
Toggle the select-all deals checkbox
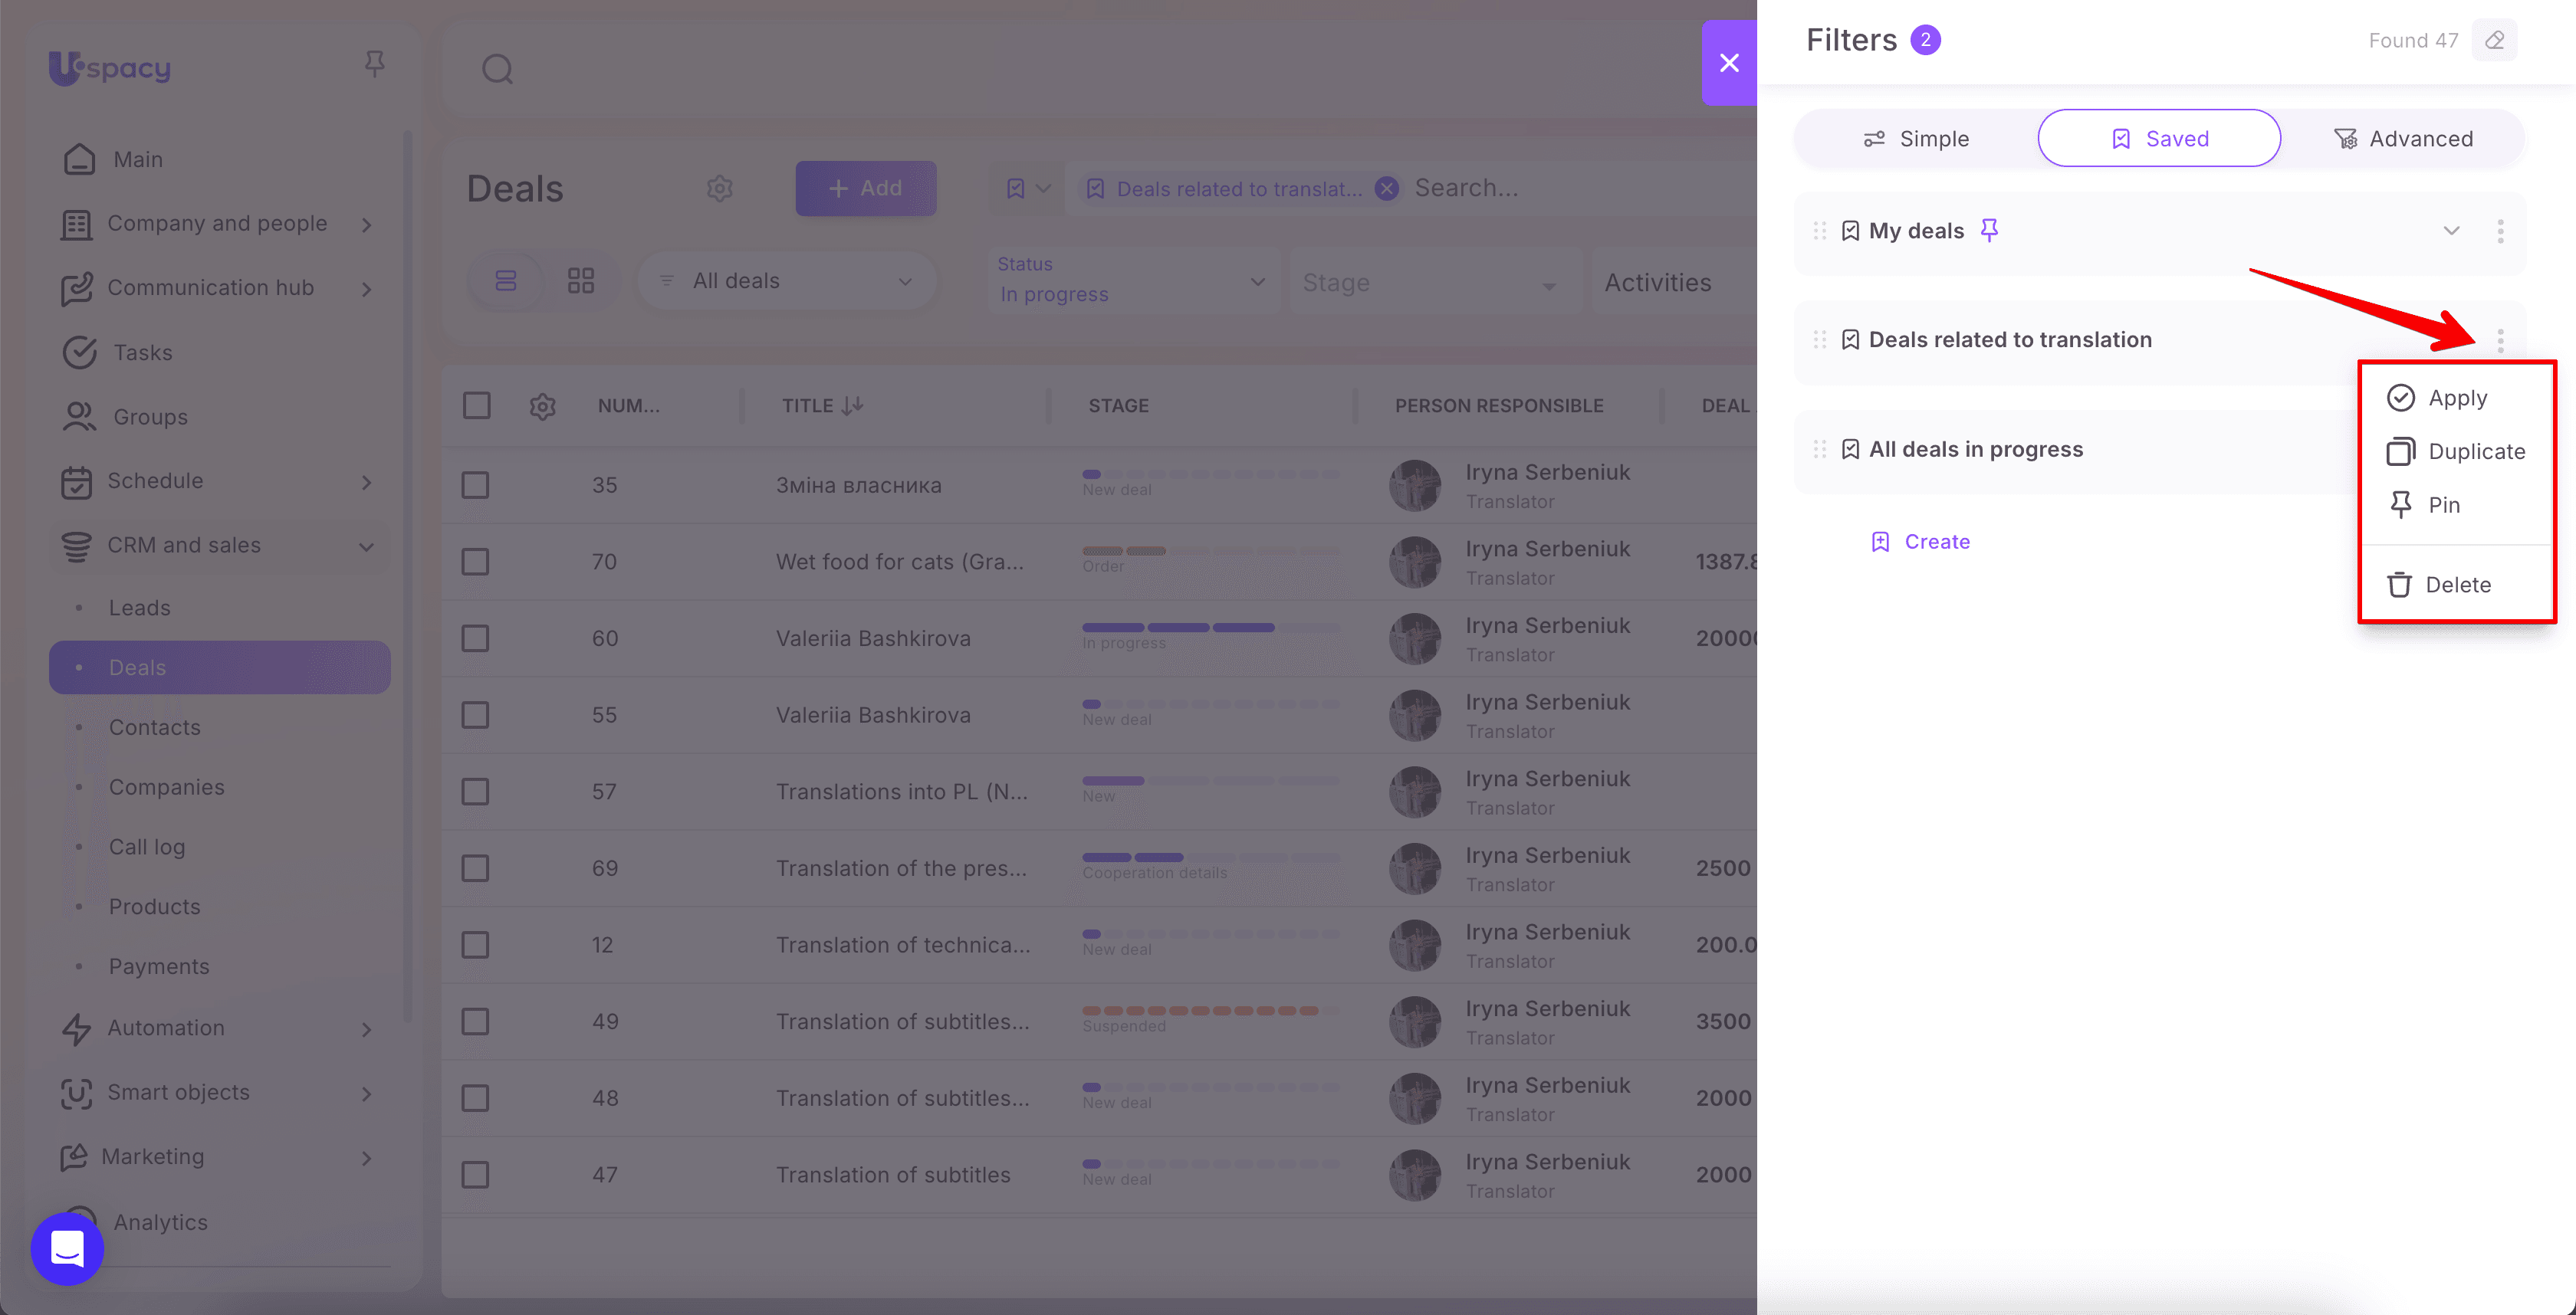[477, 405]
